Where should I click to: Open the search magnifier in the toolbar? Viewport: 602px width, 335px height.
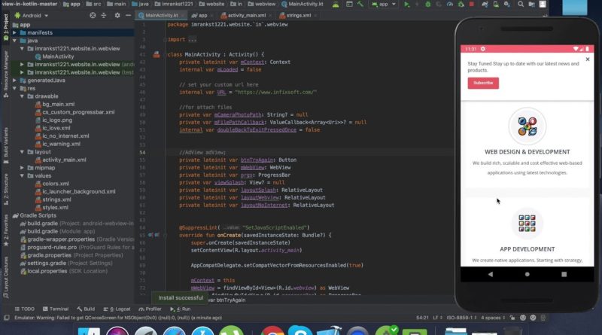(x=521, y=5)
